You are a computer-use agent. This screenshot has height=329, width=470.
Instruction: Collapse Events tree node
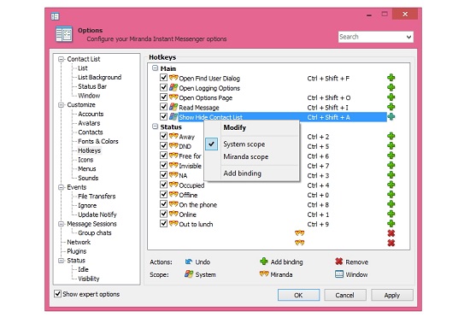[62, 187]
